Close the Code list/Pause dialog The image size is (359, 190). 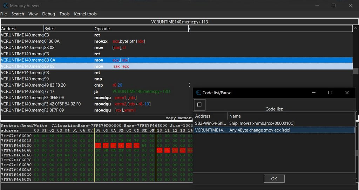pyautogui.click(x=347, y=93)
